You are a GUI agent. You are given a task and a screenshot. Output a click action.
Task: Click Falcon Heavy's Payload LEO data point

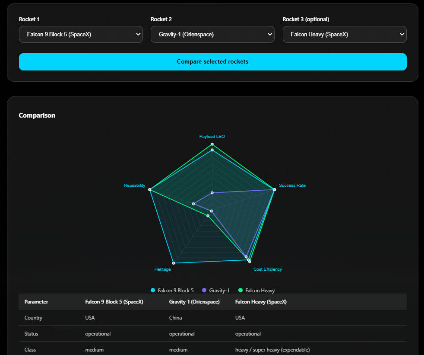tap(212, 144)
